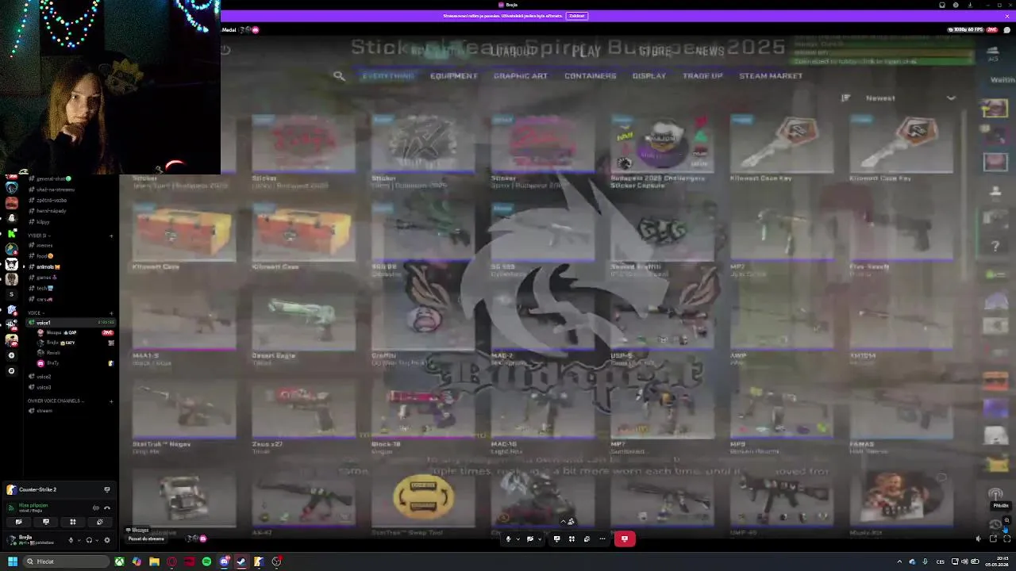1016x571 pixels.
Task: Open STORE in the CS2 top menu
Action: pos(656,52)
